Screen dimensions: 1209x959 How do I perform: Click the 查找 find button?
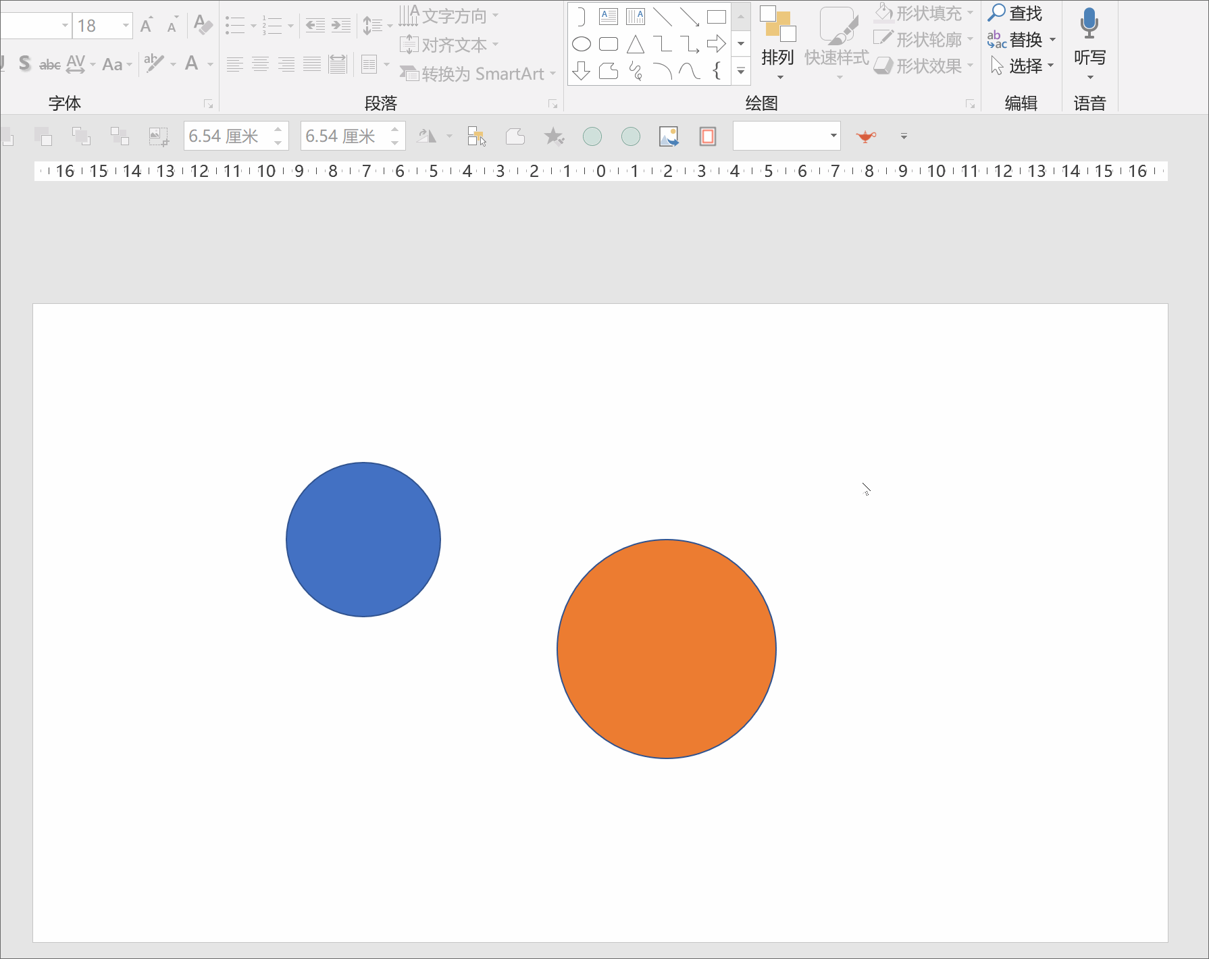point(1015,13)
